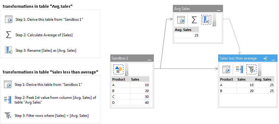Collapse the Sandbox 1 table window

(x=149, y=60)
